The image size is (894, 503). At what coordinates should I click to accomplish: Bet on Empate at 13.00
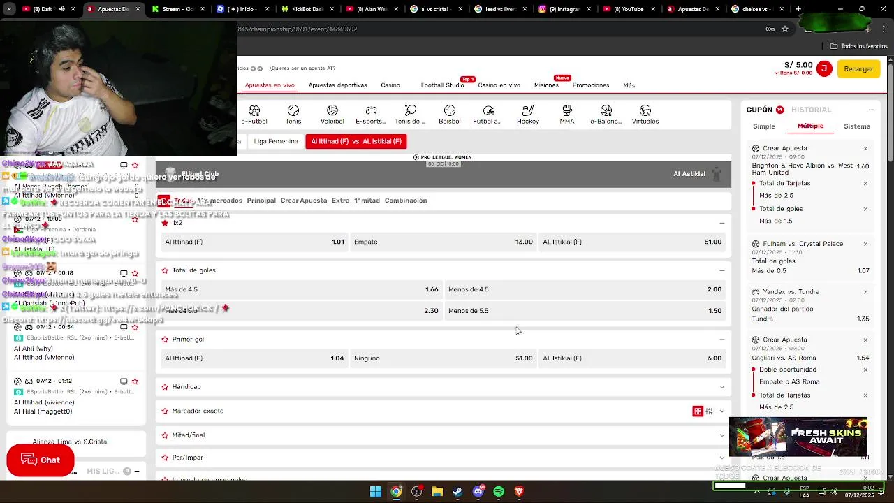pyautogui.click(x=443, y=242)
